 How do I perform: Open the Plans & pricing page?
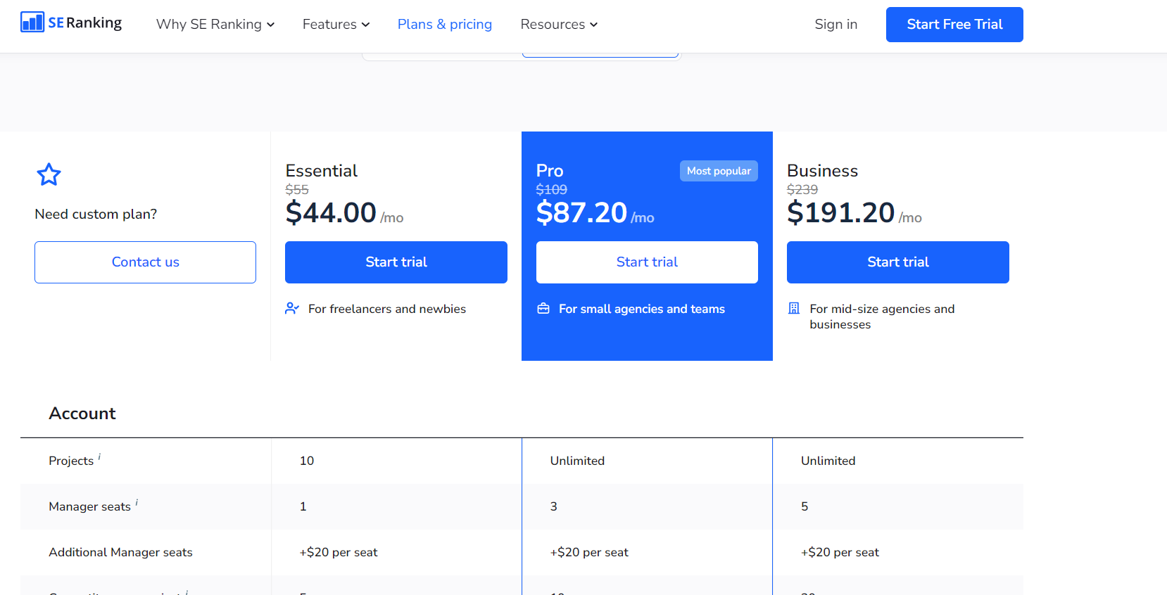445,25
